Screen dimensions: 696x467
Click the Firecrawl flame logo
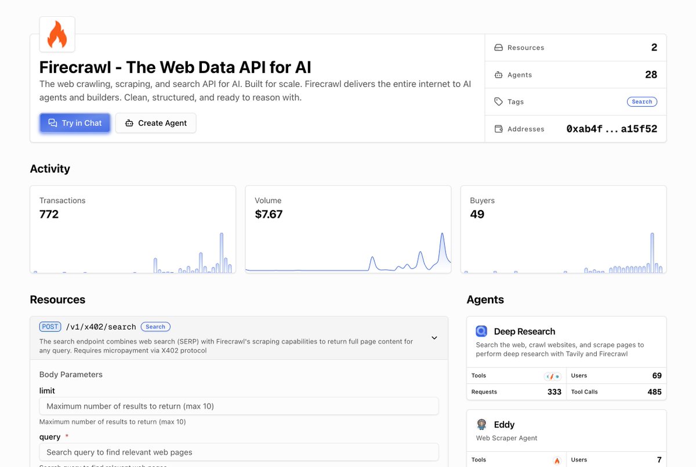click(x=57, y=34)
